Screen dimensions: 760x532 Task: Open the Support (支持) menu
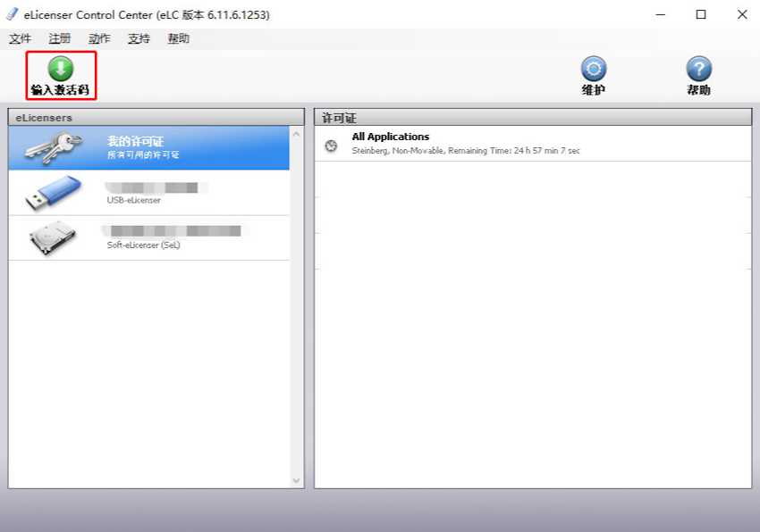139,38
